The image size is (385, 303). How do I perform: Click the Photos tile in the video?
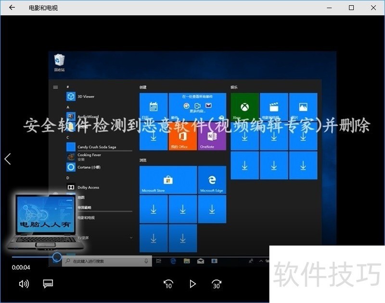pyautogui.click(x=303, y=107)
